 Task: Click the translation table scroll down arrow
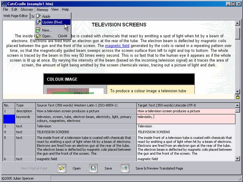coord(237,158)
